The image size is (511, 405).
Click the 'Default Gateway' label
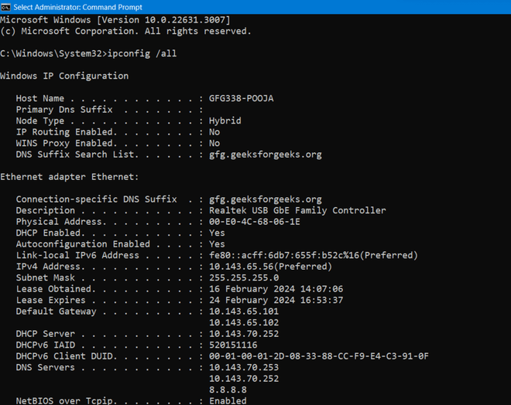tap(56, 311)
